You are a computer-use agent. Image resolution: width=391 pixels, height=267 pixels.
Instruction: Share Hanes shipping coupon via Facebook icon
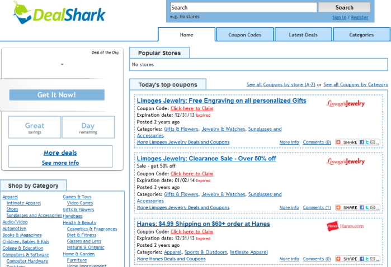(x=361, y=259)
